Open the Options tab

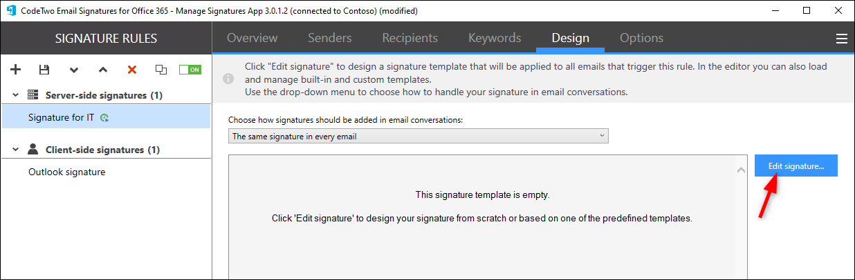[641, 38]
